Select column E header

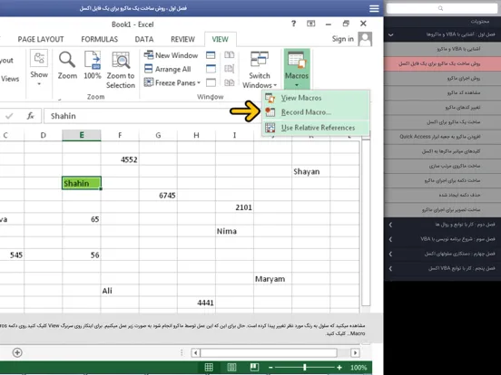click(x=82, y=135)
